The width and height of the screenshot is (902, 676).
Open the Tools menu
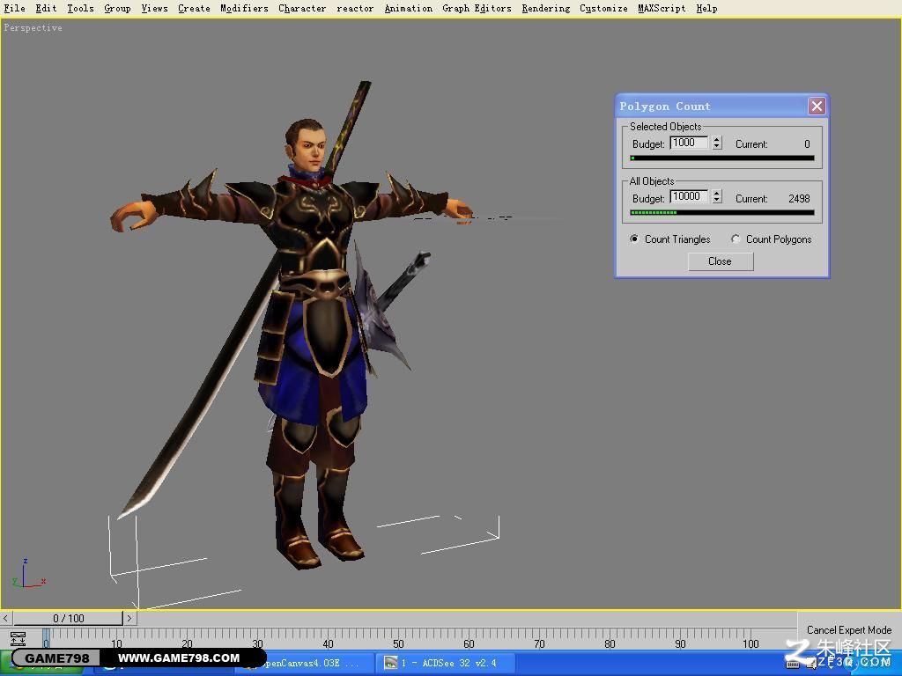80,8
